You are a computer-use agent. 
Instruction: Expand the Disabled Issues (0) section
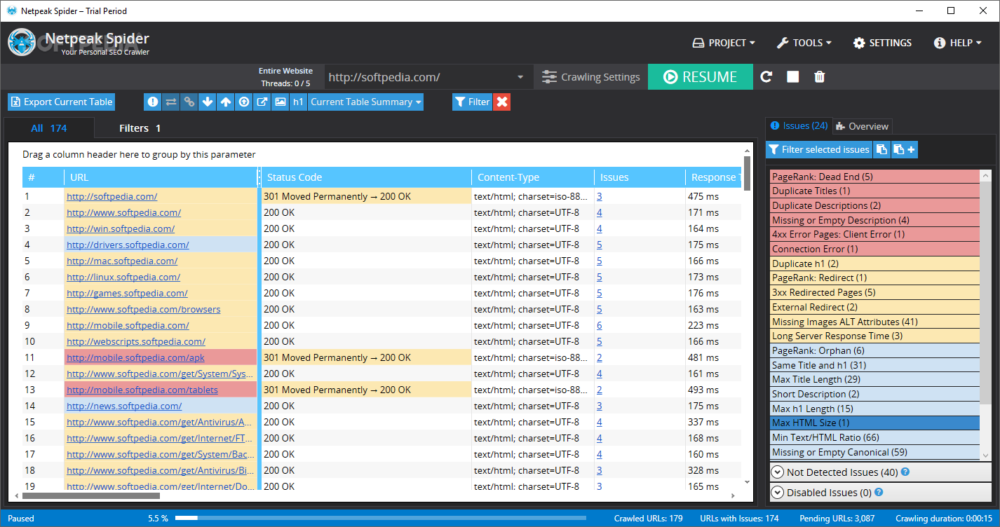click(881, 493)
